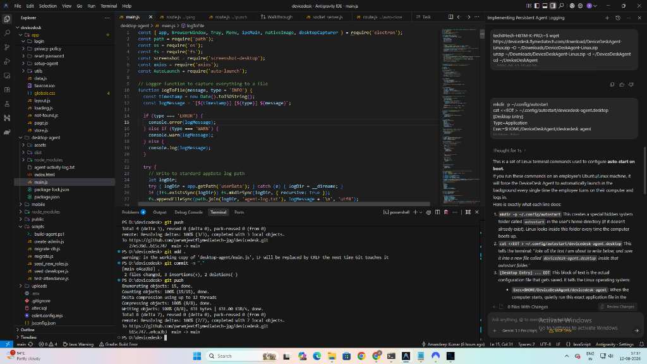Click the split editor icon
The height and width of the screenshot is (364, 647).
pyautogui.click(x=450, y=17)
